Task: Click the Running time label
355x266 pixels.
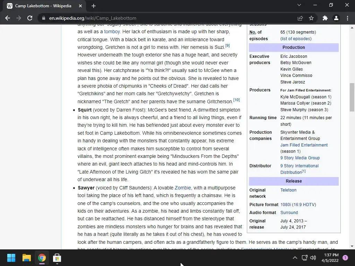Action: point(263,118)
